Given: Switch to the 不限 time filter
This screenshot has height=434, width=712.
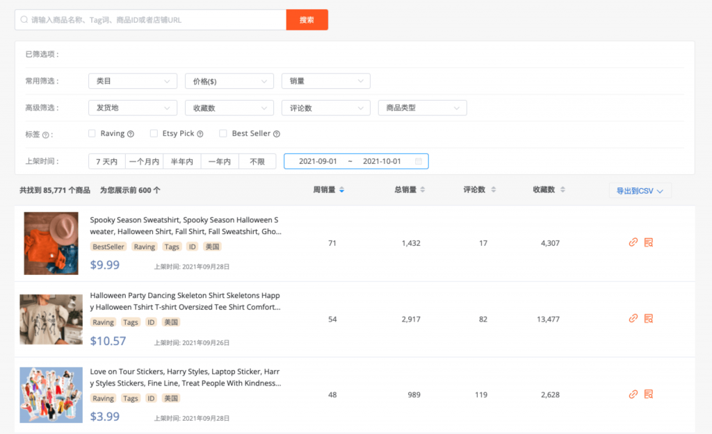Looking at the screenshot, I should click(257, 160).
